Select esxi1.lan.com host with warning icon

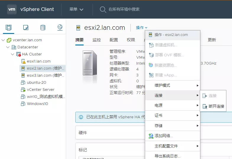(x=38, y=61)
